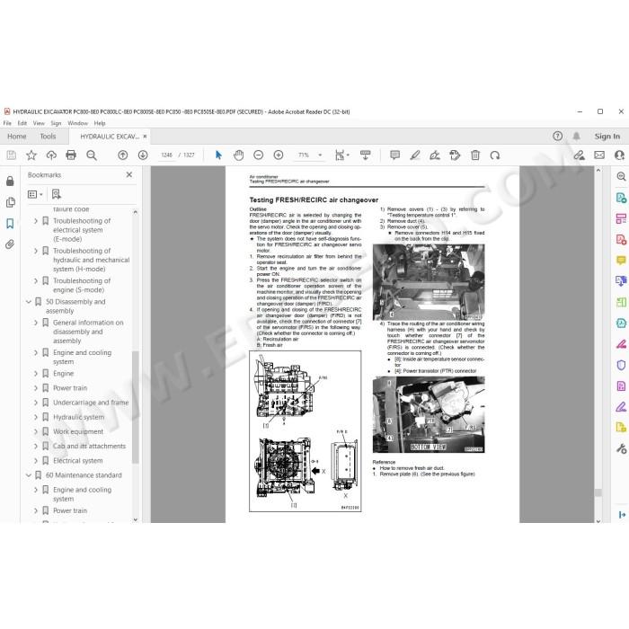Open page thumbnails panel

pyautogui.click(x=11, y=202)
